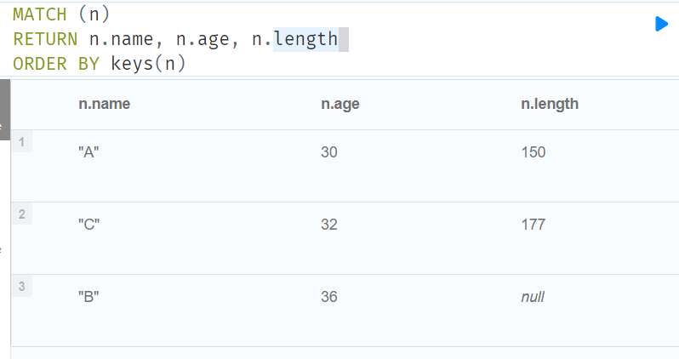Viewport: 679px width, 359px height.
Task: Click the n.age column header
Action: (339, 104)
